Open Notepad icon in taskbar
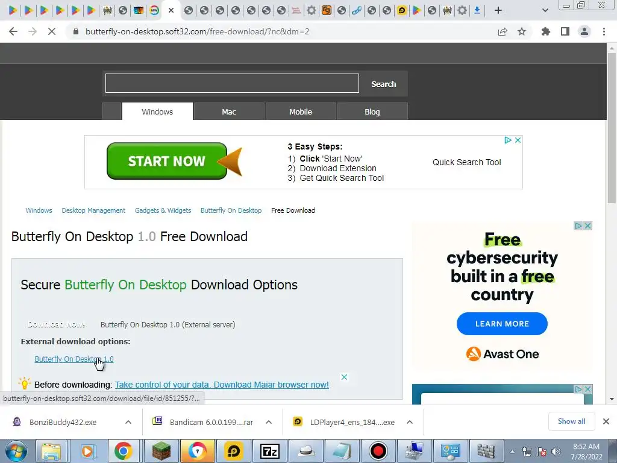This screenshot has width=617, height=463. click(342, 451)
